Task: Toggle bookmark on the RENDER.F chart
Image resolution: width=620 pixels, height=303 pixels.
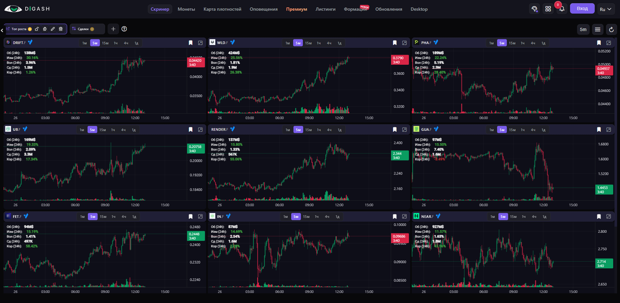Action: pos(395,129)
